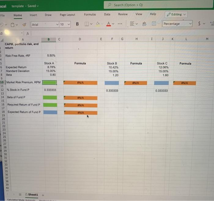
Task: Click the Undo arrow icon
Action: [2, 25]
